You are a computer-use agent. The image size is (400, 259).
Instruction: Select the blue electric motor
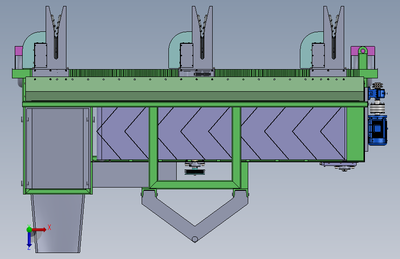[377, 130]
